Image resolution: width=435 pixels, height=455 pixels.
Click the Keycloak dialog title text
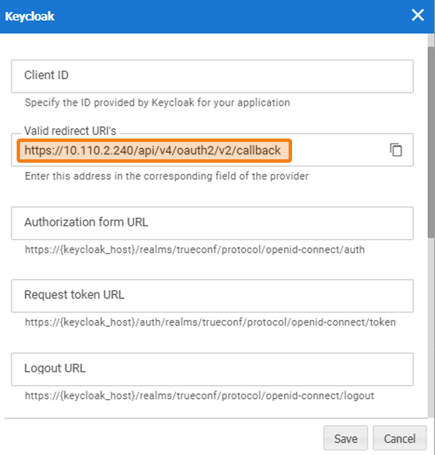30,16
